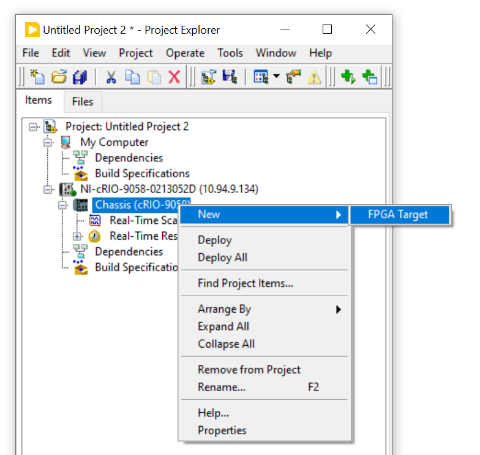
Task: Click Dependencies icon under NI-cRIO target
Action: tap(80, 251)
